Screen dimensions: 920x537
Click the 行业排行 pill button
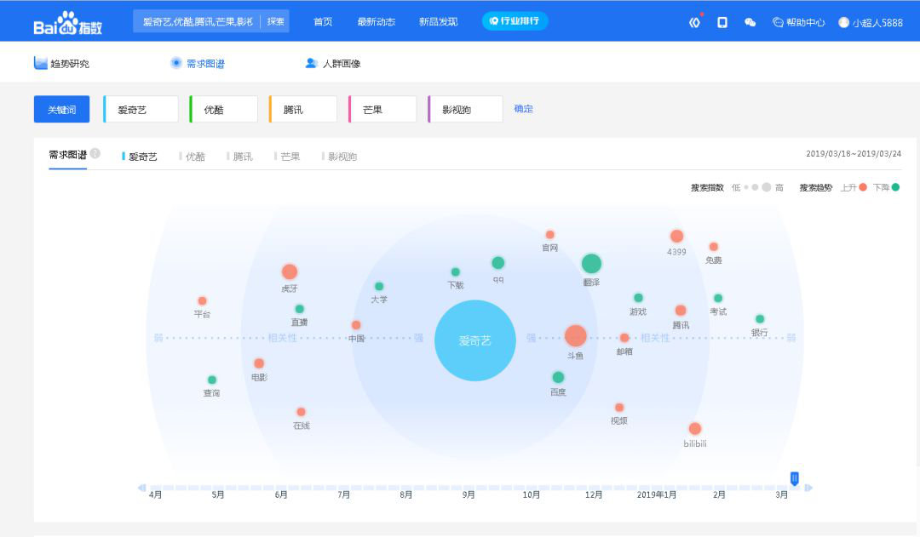coord(515,21)
